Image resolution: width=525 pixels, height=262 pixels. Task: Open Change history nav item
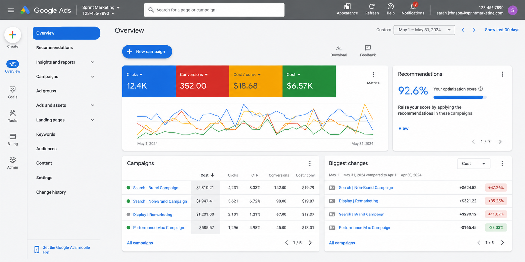coord(51,192)
